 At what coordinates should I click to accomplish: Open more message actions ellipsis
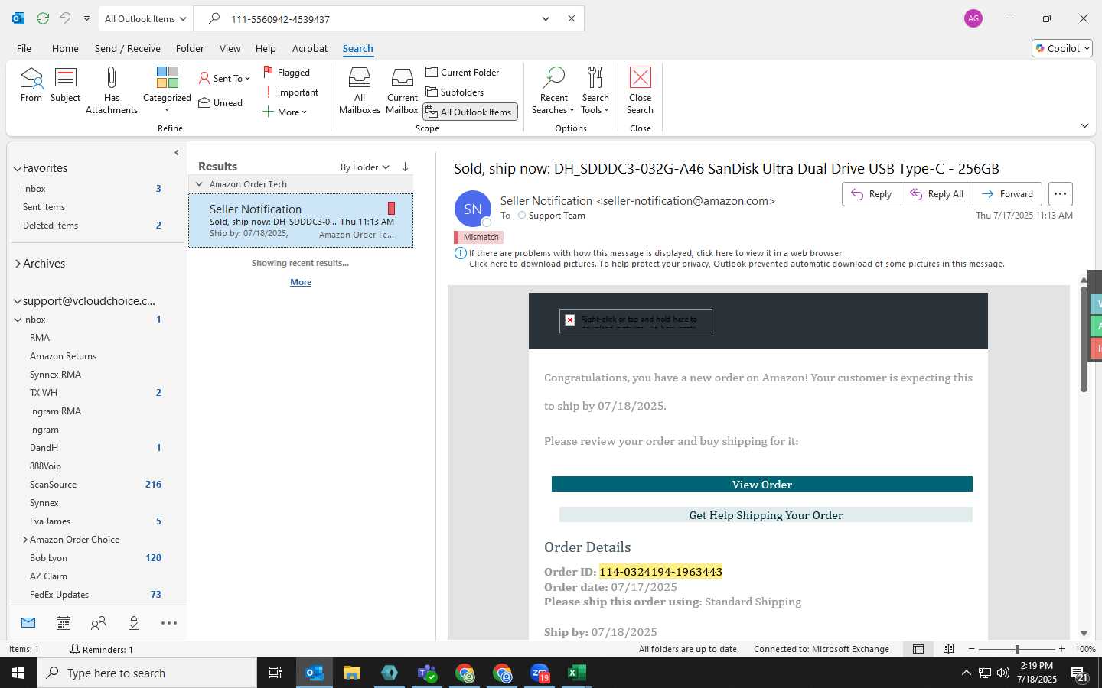pos(1060,194)
